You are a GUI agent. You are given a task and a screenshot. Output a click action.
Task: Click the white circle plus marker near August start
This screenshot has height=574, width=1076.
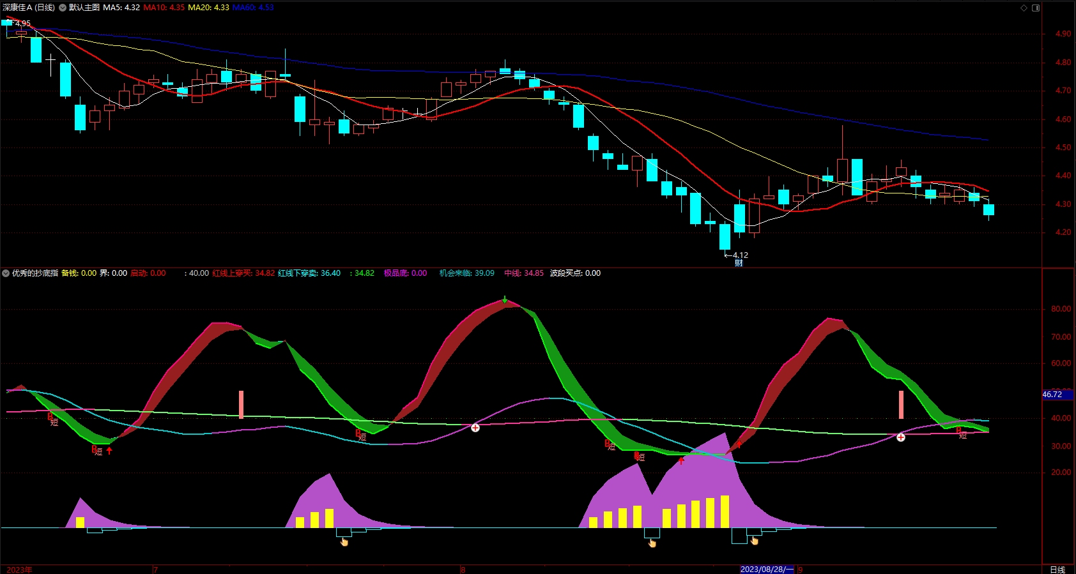pos(475,428)
